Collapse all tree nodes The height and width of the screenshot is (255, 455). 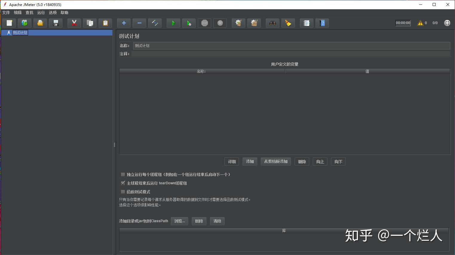pos(139,23)
